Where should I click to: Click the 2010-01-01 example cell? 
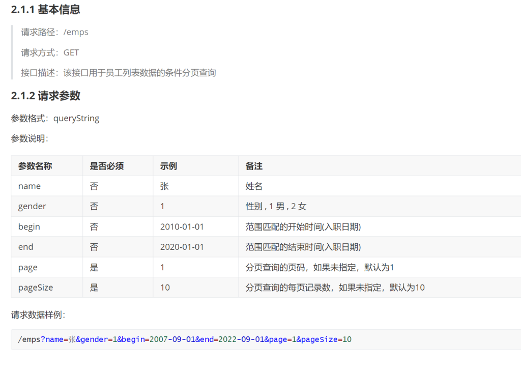pyautogui.click(x=182, y=226)
